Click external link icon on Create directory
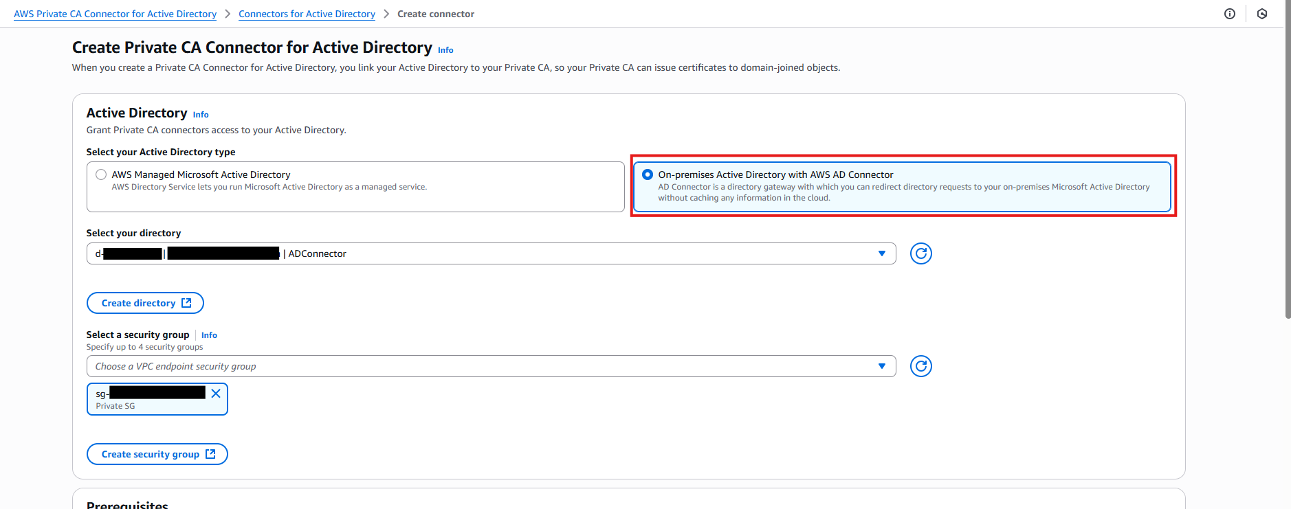This screenshot has height=509, width=1291. point(186,303)
